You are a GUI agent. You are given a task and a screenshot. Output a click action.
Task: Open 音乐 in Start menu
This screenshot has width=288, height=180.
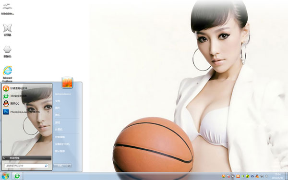click(x=58, y=115)
